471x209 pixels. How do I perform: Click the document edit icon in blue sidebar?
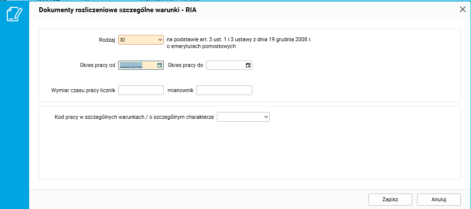coord(14,14)
